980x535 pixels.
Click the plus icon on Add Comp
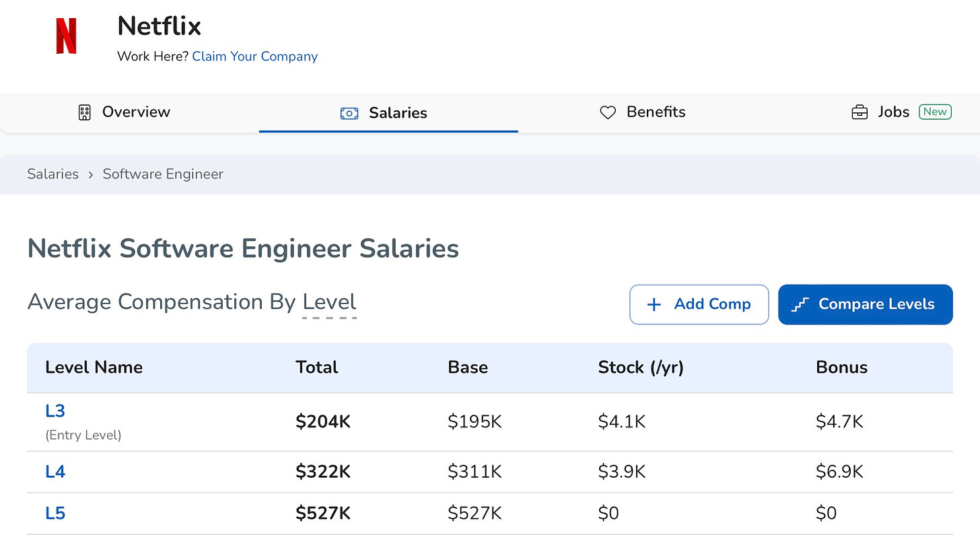[654, 305]
